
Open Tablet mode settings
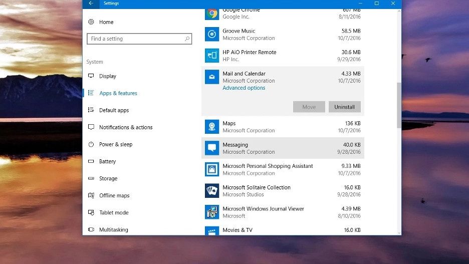pyautogui.click(x=114, y=212)
